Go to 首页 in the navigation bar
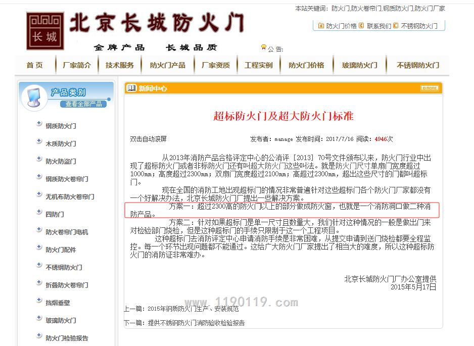This screenshot has width=474, height=346. point(35,65)
